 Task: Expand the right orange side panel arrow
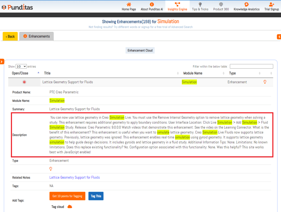pyautogui.click(x=279, y=37)
